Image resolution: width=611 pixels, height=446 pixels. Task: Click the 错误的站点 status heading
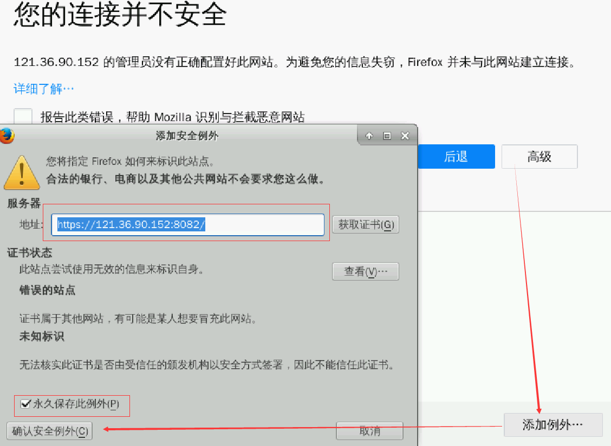pos(48,290)
